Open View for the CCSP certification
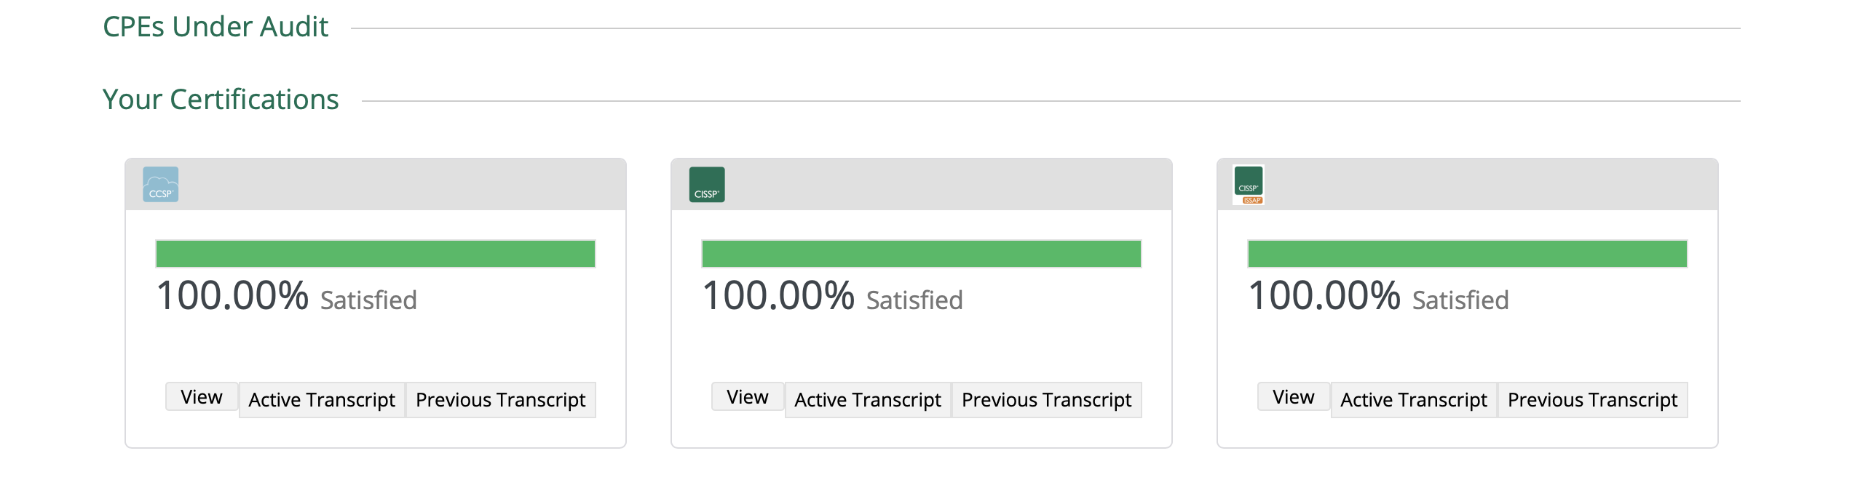Image resolution: width=1855 pixels, height=496 pixels. pyautogui.click(x=202, y=397)
